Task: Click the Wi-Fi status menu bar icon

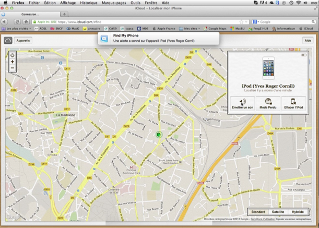Action: (x=299, y=3)
